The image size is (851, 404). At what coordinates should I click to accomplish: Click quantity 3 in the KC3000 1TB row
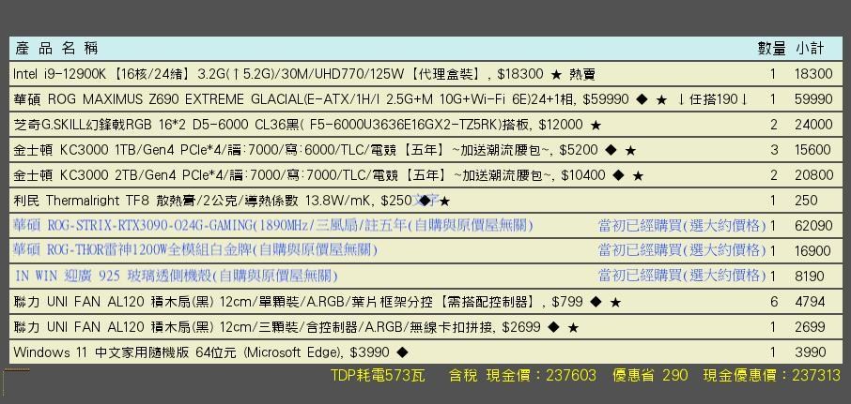773,150
